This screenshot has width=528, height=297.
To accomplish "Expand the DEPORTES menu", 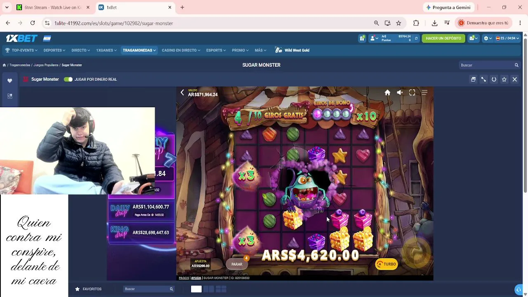I will click(x=54, y=50).
